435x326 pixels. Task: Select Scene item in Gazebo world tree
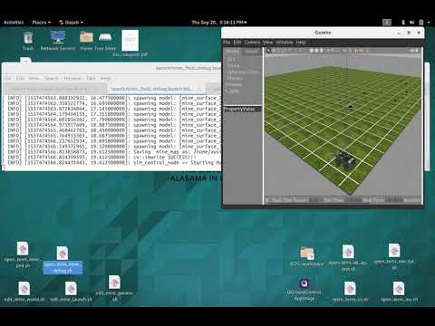tap(233, 65)
